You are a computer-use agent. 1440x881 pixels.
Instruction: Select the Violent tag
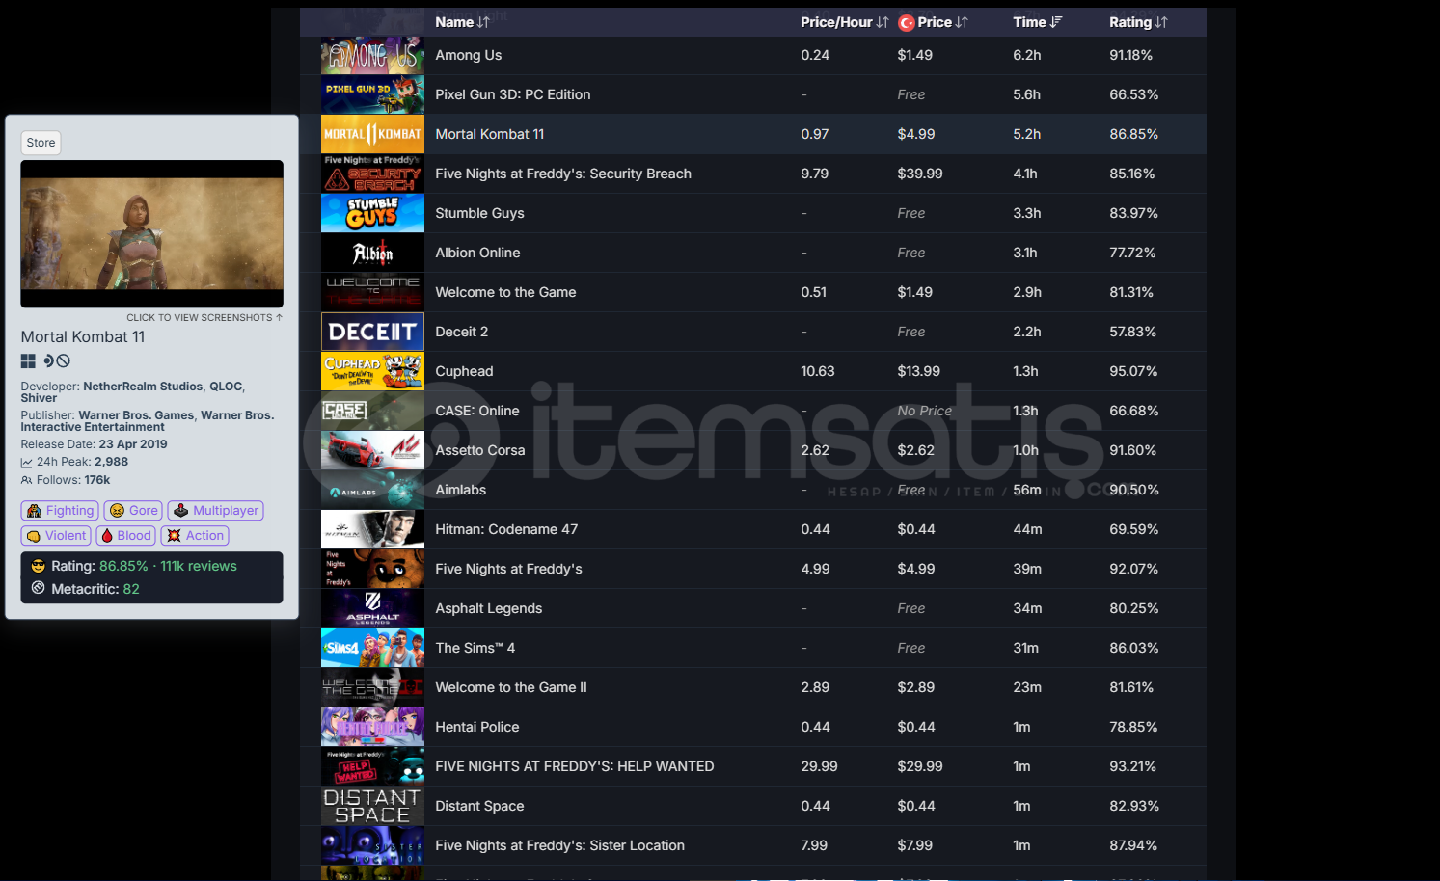56,536
